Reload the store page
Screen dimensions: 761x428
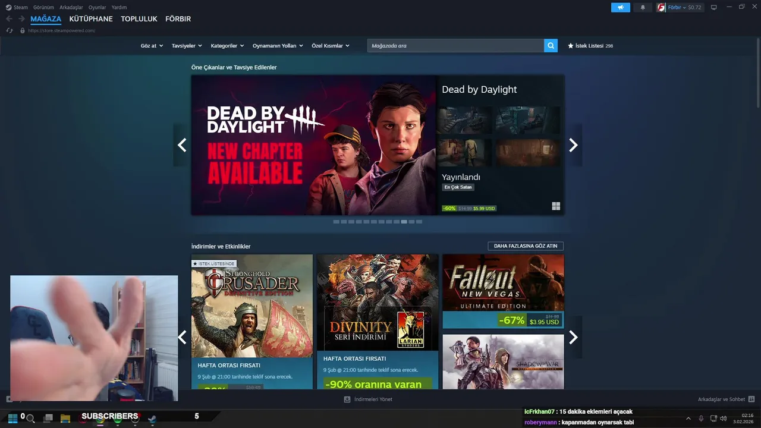click(x=10, y=30)
